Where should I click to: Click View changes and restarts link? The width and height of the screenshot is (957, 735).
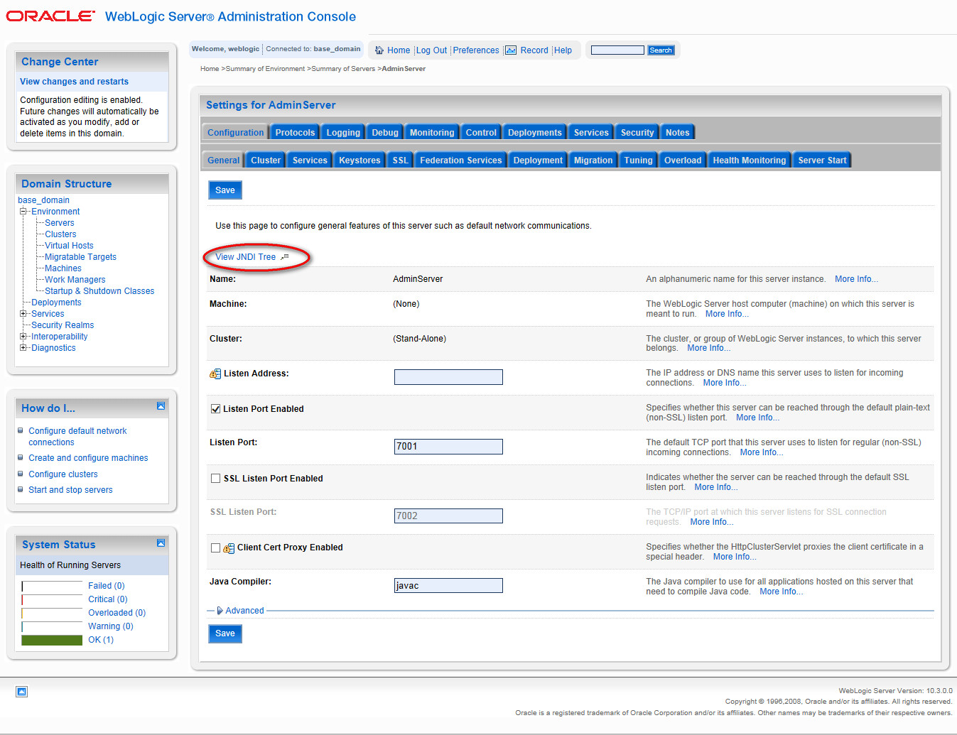74,82
